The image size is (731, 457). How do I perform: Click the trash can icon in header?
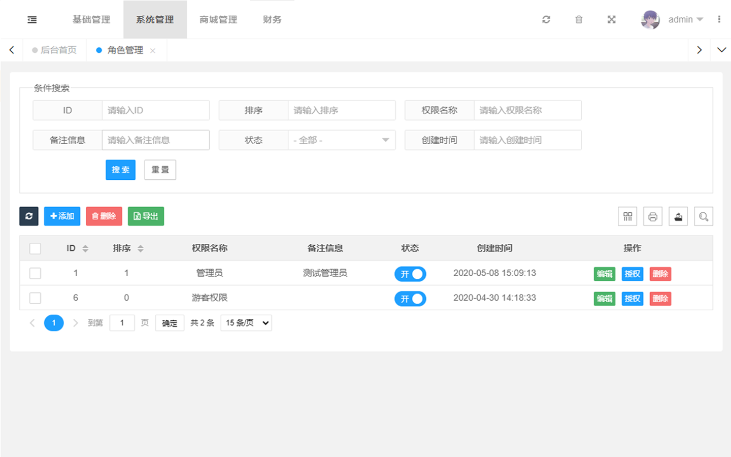pos(579,20)
